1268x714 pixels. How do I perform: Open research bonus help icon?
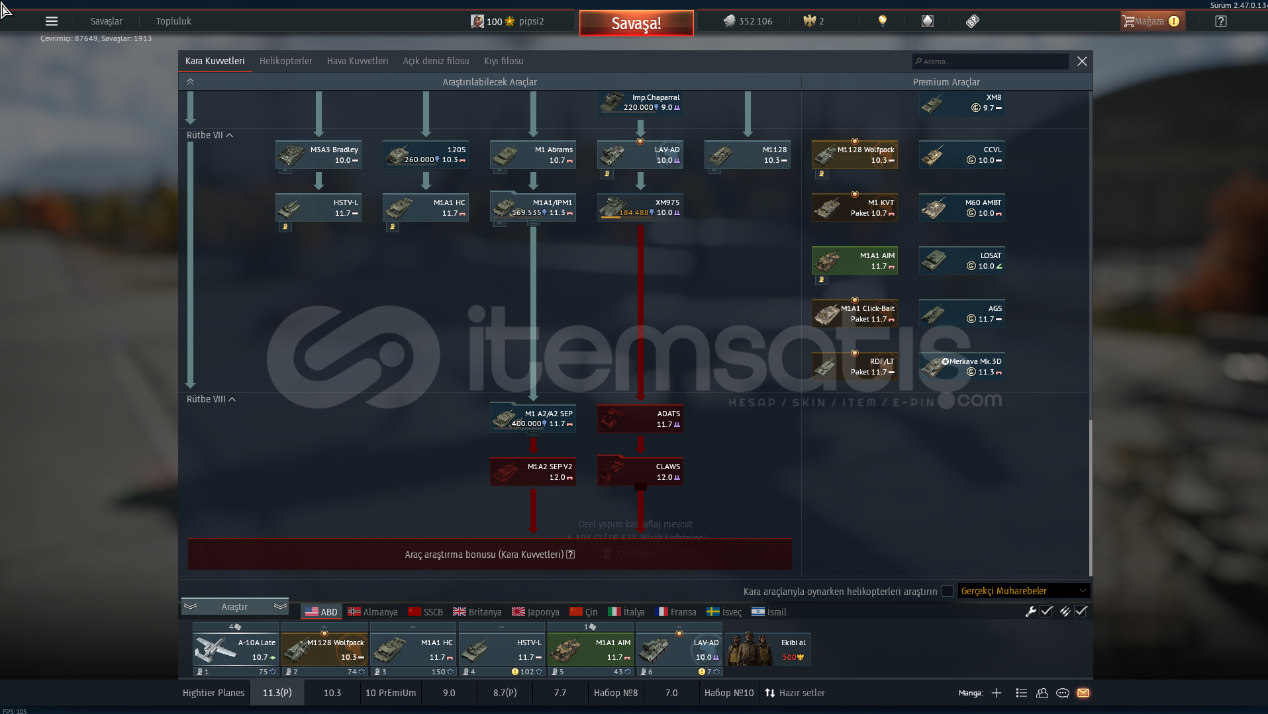tap(571, 555)
